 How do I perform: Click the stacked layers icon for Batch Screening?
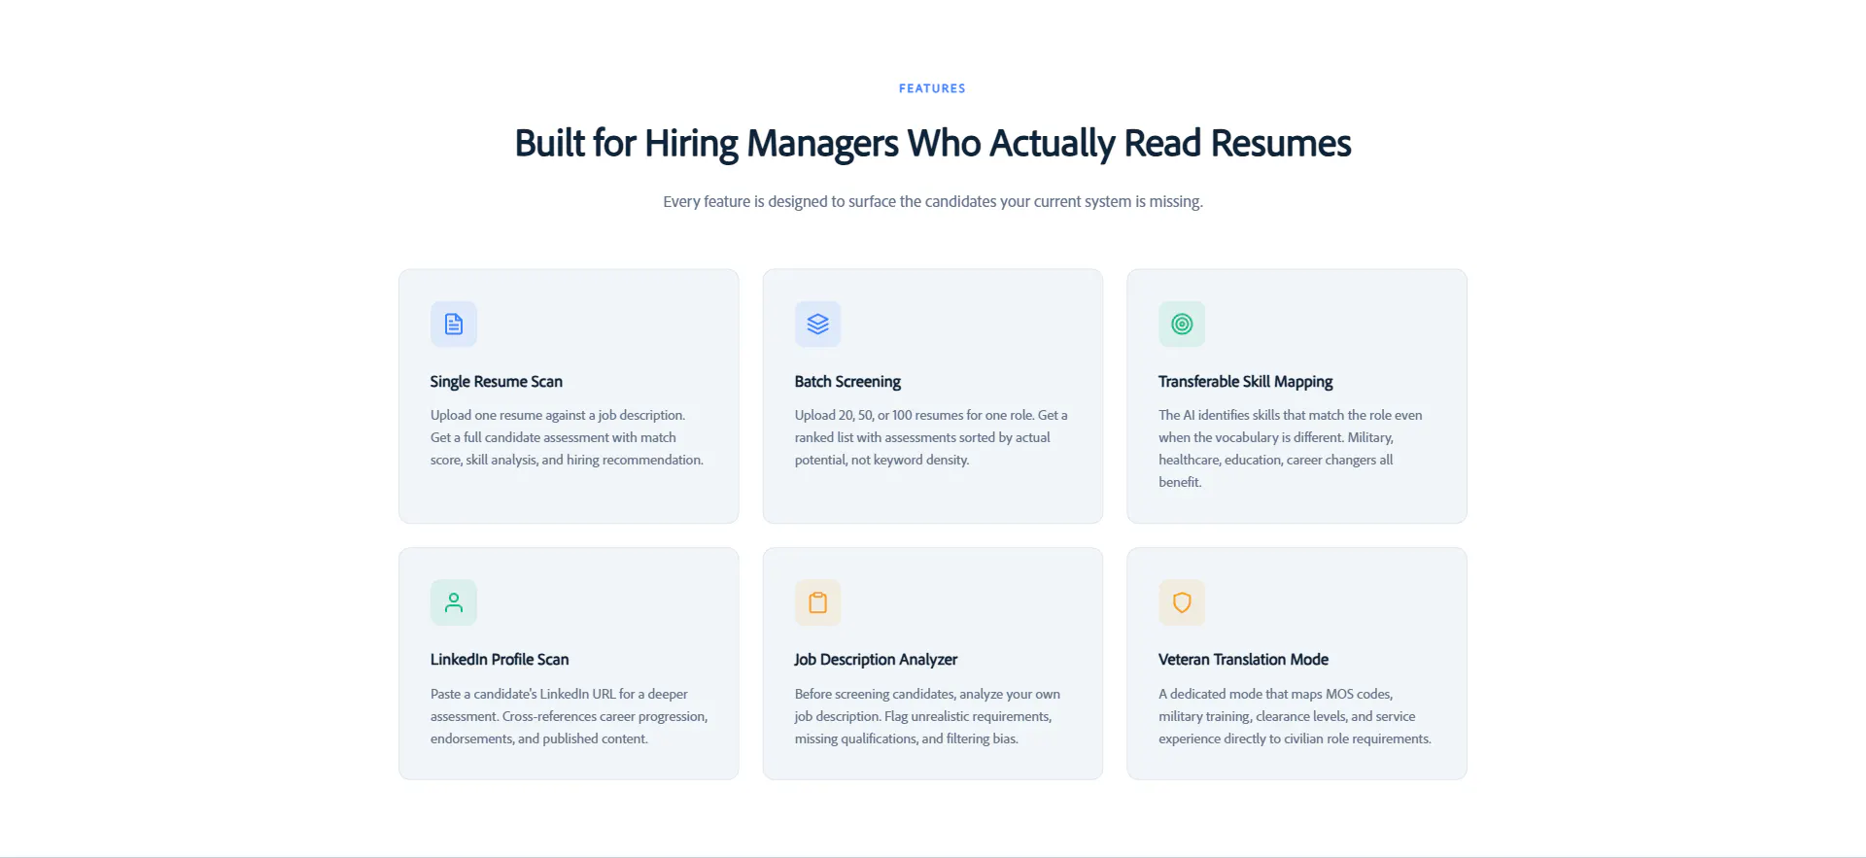tap(818, 324)
